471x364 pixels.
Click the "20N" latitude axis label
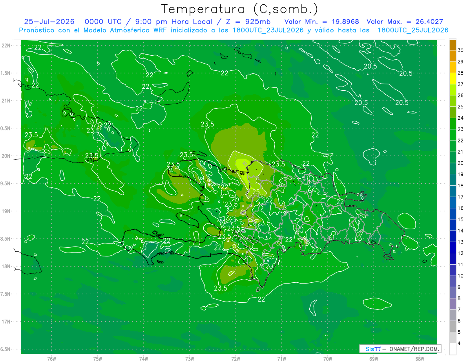pos(6,156)
